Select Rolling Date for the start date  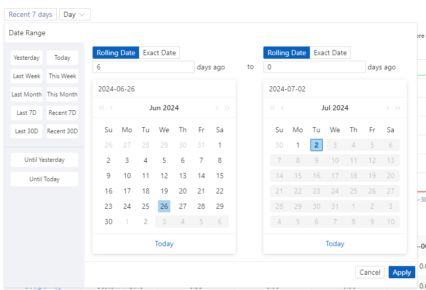[116, 53]
